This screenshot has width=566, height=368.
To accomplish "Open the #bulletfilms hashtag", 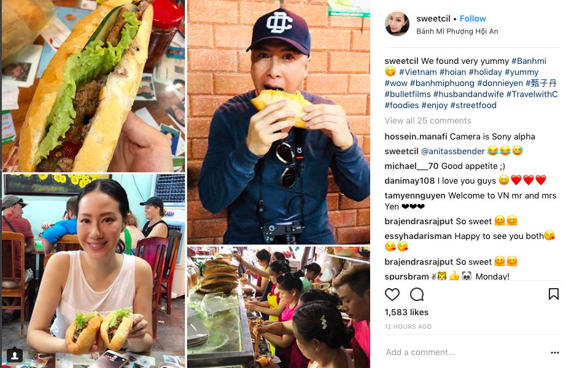I will point(408,94).
